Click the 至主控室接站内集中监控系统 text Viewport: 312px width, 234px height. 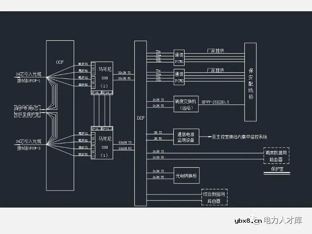click(x=239, y=136)
